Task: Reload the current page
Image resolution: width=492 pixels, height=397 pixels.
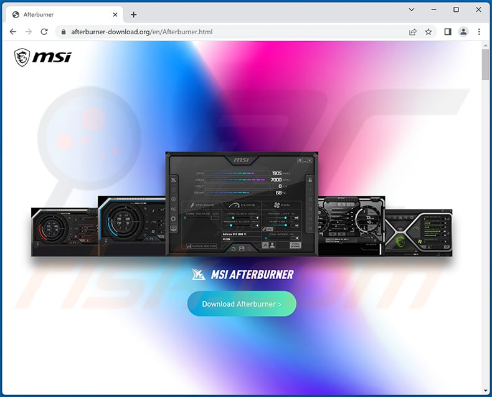Action: pos(44,32)
